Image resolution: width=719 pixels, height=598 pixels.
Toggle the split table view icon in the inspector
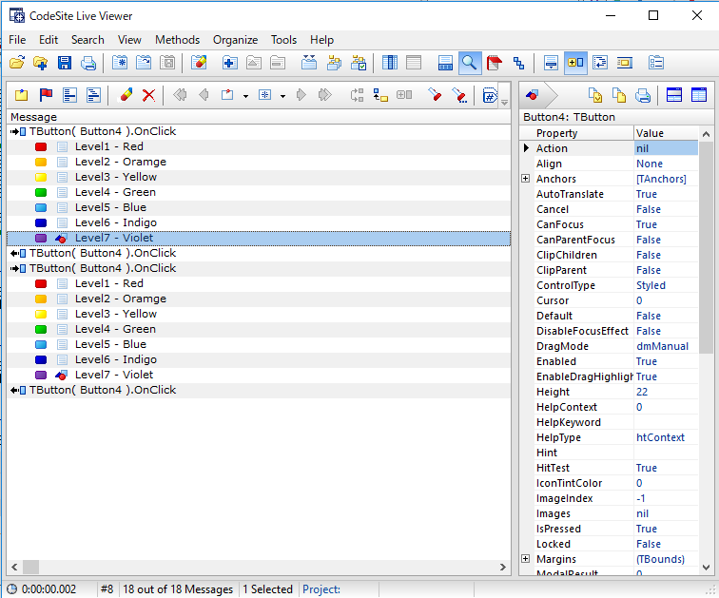[x=673, y=95]
